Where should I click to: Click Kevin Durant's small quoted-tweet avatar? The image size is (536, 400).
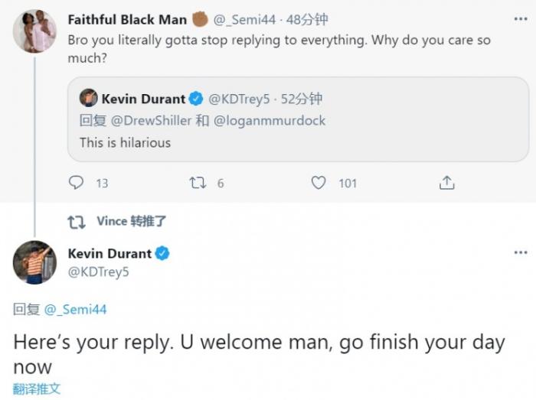89,99
